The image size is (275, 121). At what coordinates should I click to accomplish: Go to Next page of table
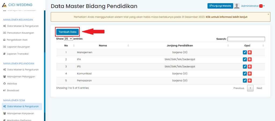tap(259, 88)
